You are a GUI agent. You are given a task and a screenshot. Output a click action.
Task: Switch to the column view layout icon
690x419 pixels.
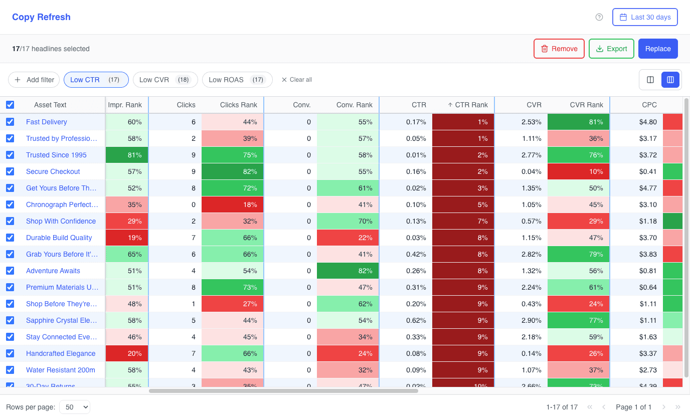[x=670, y=80]
